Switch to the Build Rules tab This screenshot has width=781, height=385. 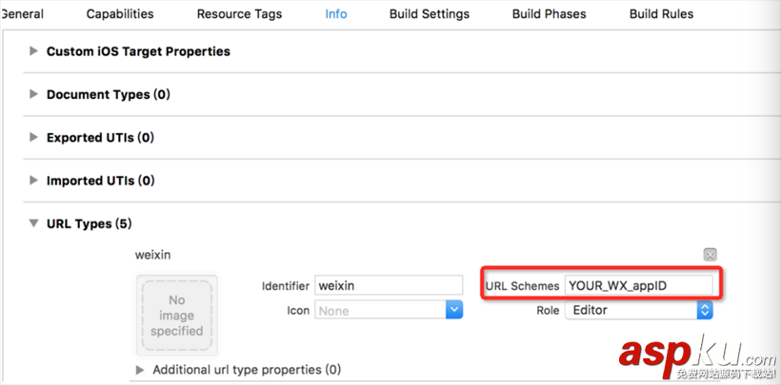pyautogui.click(x=661, y=14)
